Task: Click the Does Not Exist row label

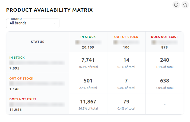Action: coord(23,99)
